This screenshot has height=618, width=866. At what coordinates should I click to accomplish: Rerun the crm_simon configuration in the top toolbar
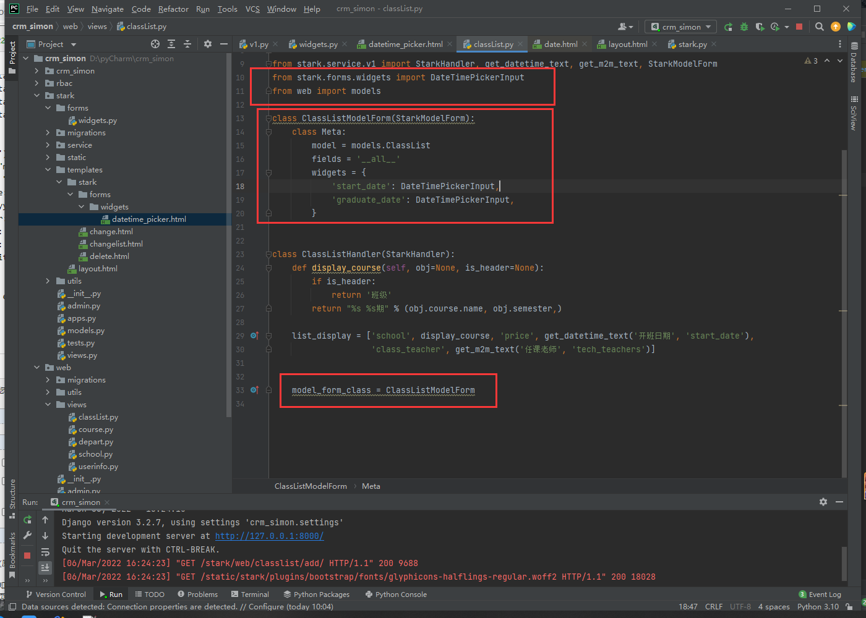pos(728,27)
